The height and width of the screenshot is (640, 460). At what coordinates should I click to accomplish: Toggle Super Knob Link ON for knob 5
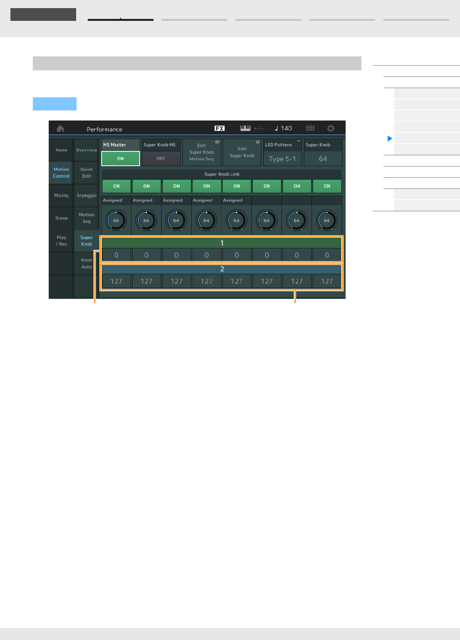[237, 186]
